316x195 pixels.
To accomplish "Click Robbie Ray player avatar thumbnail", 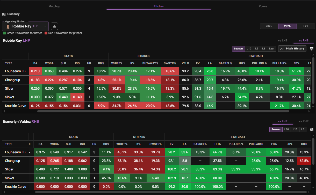I will click(x=8, y=26).
